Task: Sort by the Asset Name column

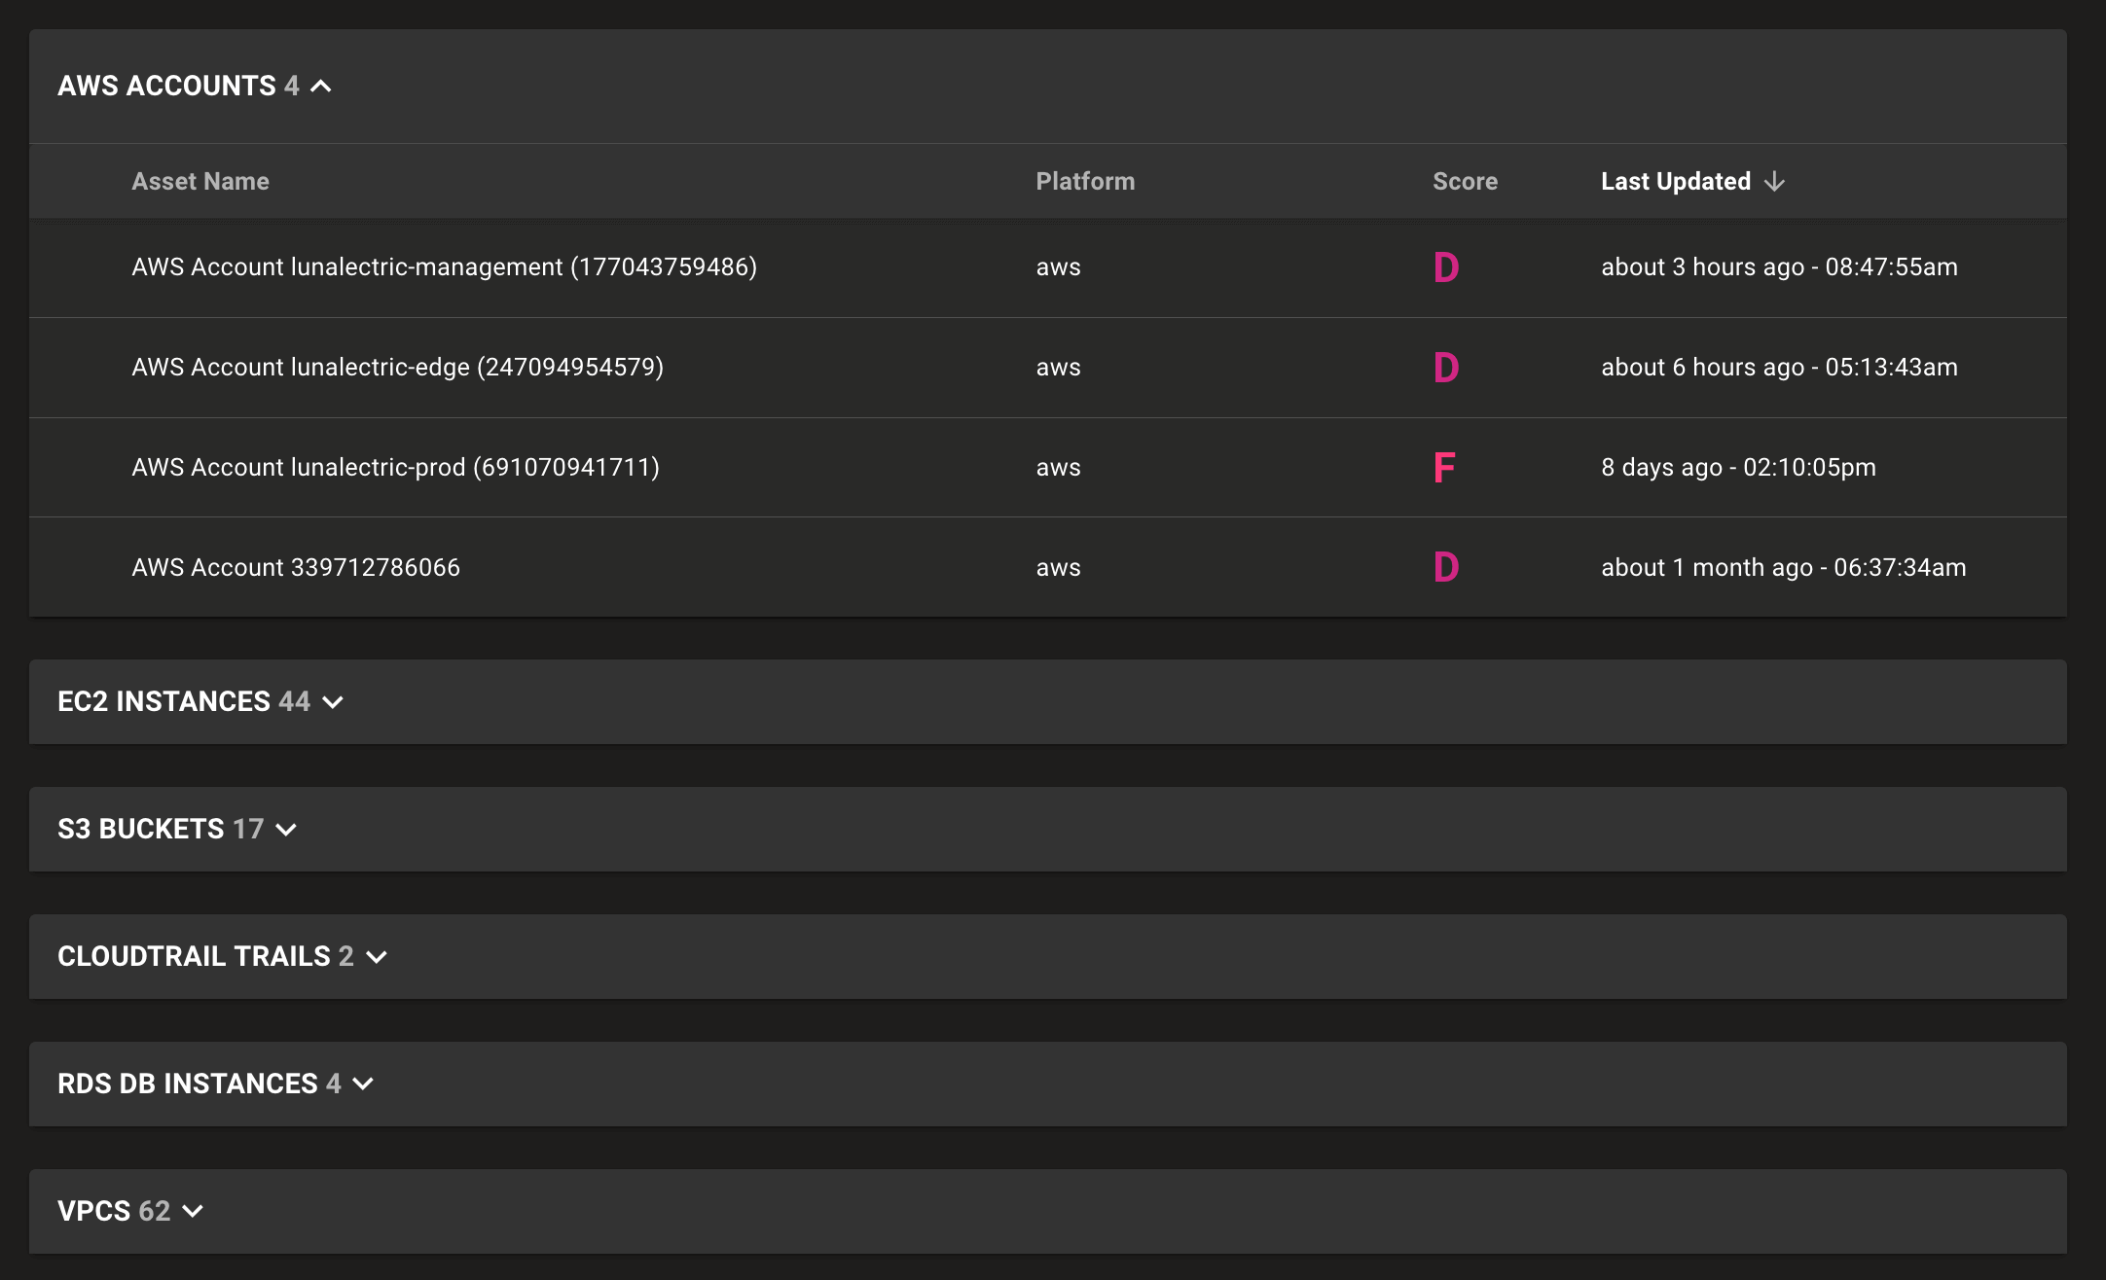Action: [x=200, y=181]
